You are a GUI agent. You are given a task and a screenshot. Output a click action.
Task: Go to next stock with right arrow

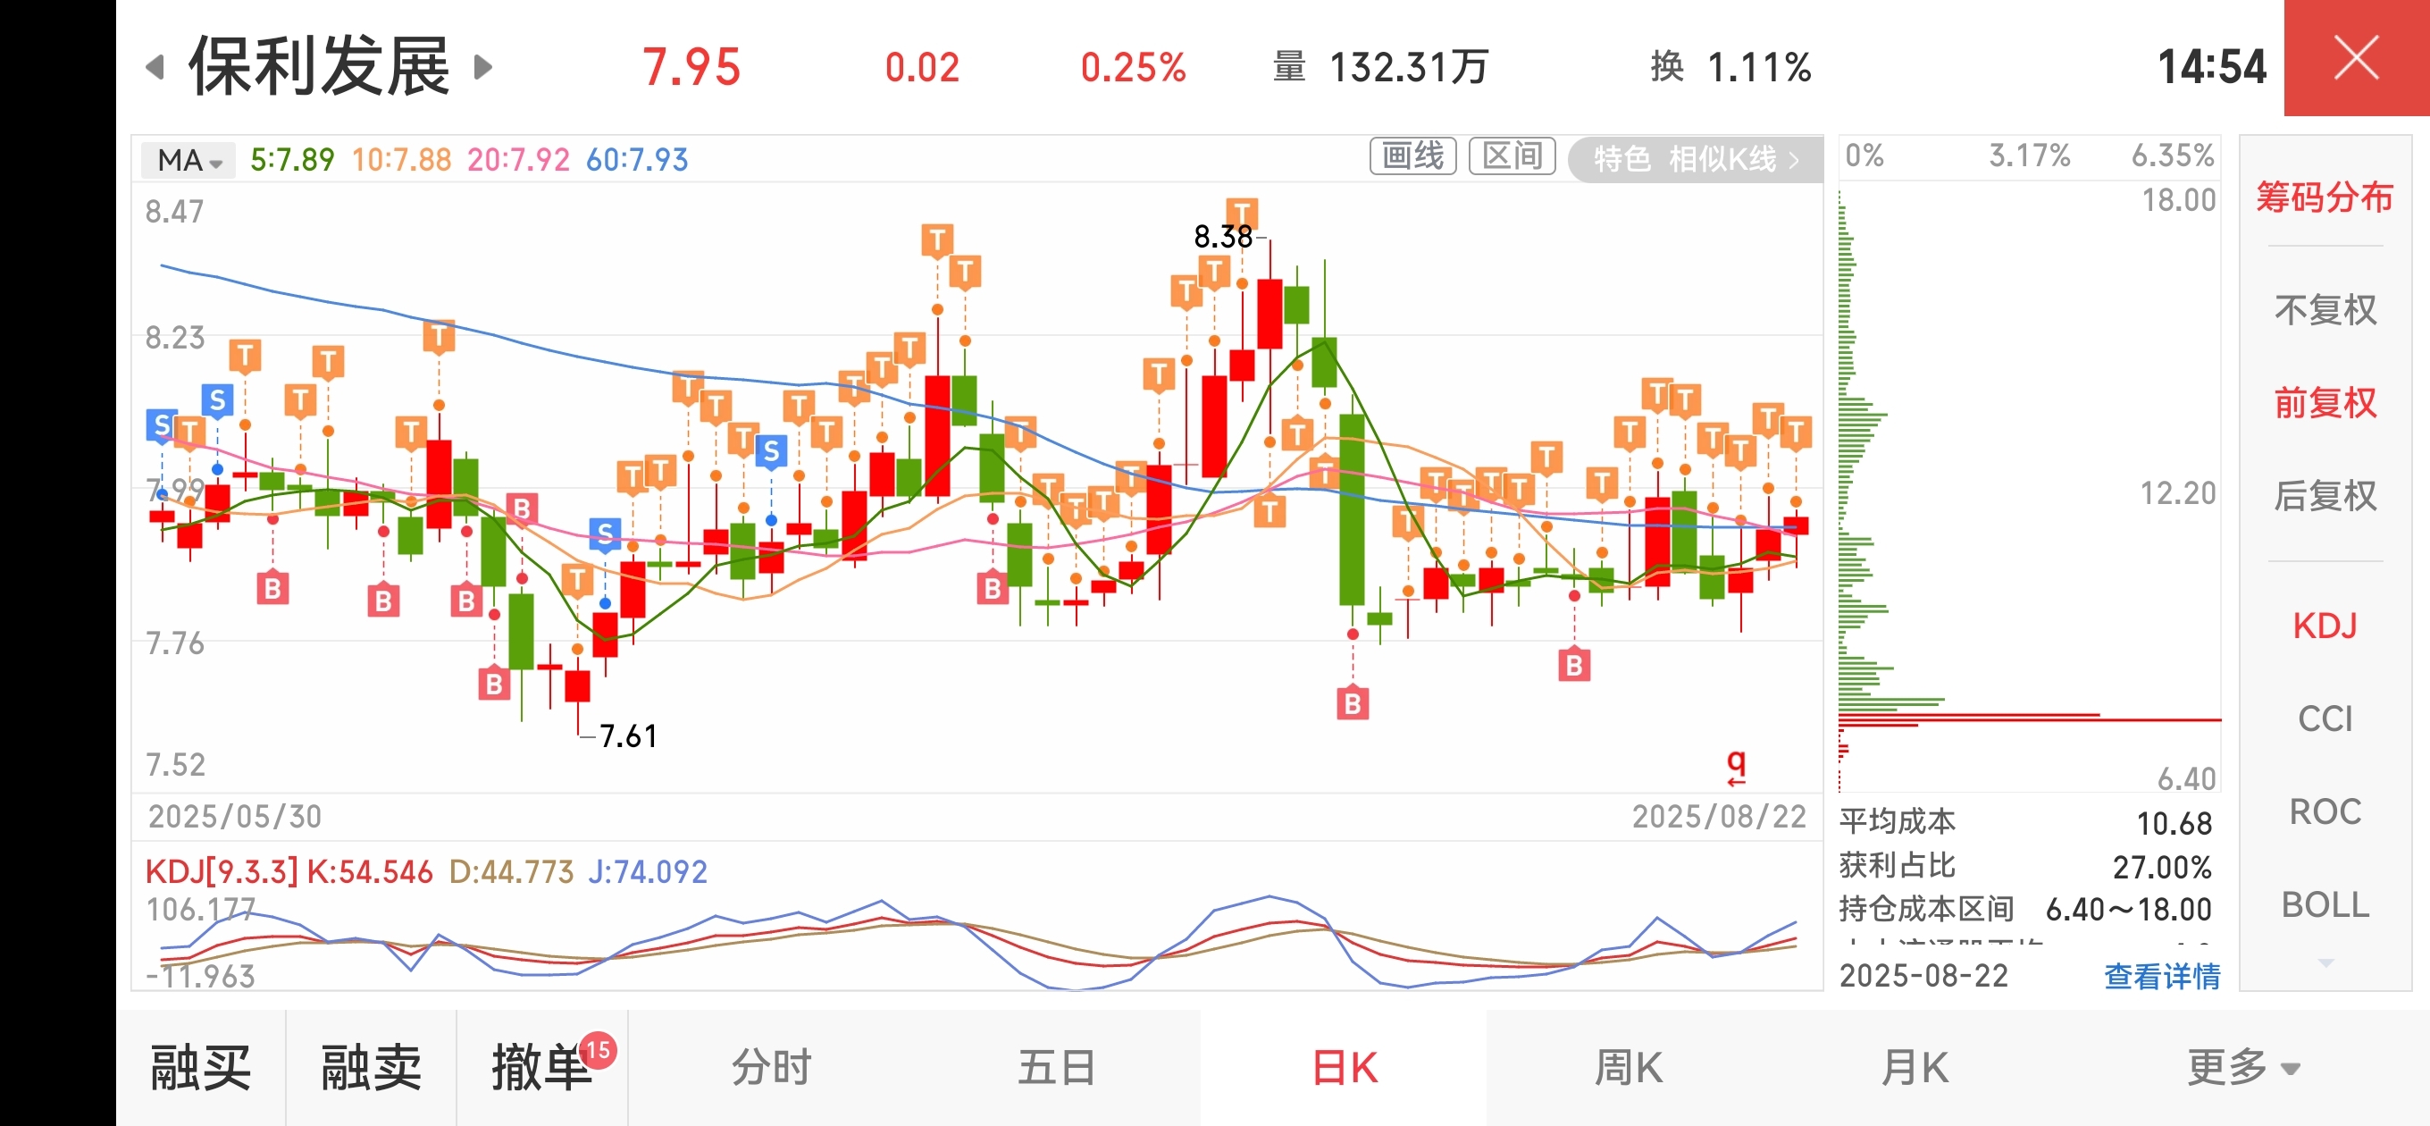483,67
